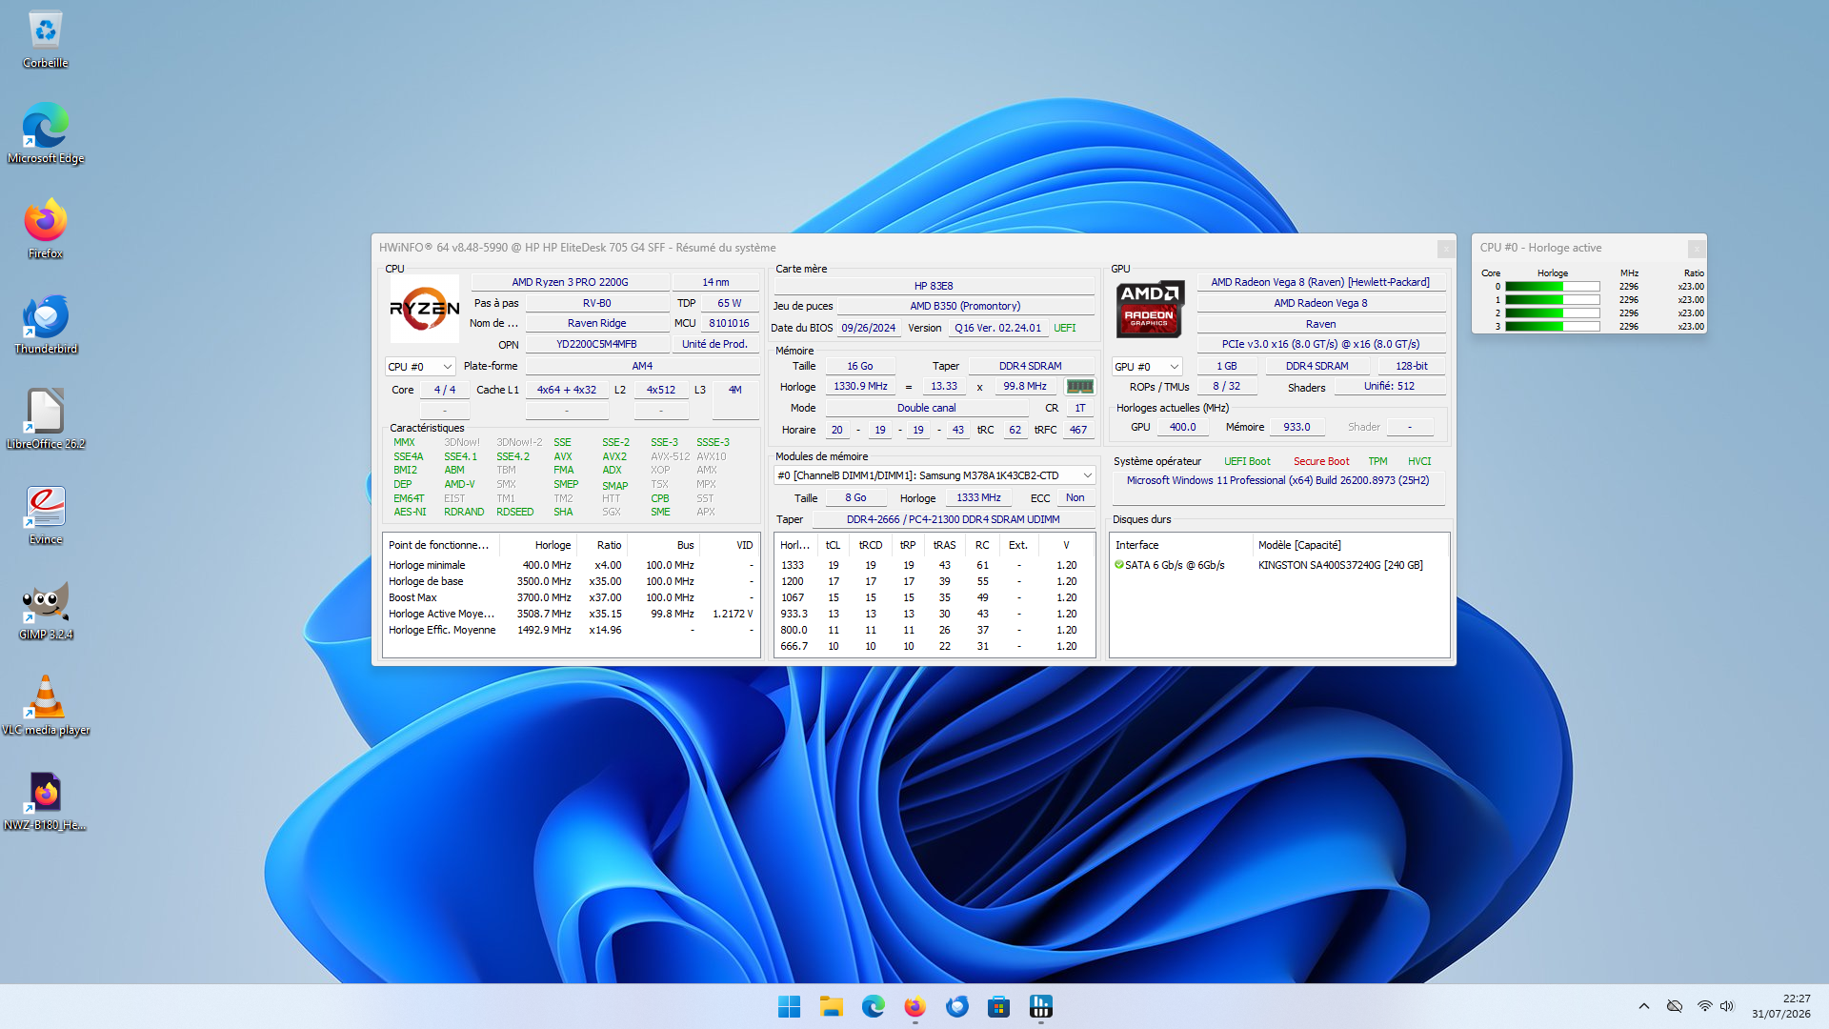This screenshot has width=1829, height=1029.
Task: Click the HWiNFO taskbar icon
Action: (x=1041, y=1006)
